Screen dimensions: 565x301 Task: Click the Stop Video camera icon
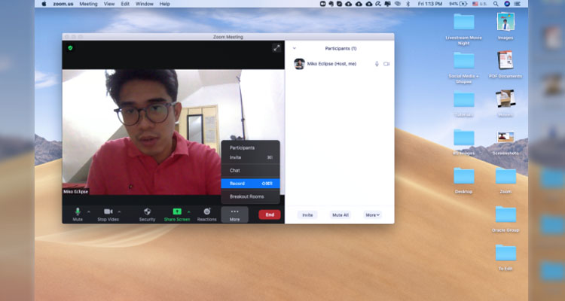(108, 211)
